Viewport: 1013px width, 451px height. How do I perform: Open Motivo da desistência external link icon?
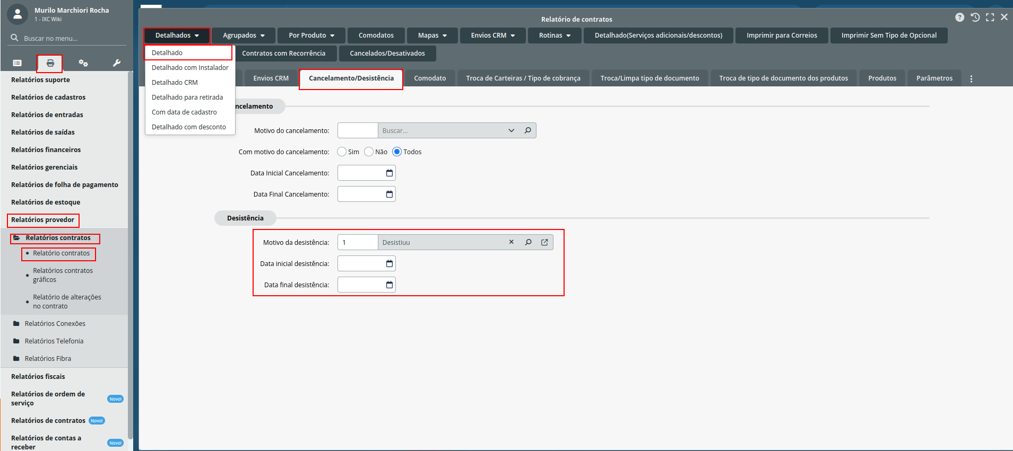544,242
